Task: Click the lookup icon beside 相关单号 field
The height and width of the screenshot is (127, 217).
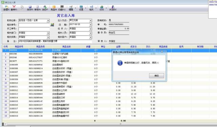Action: [x=52, y=25]
